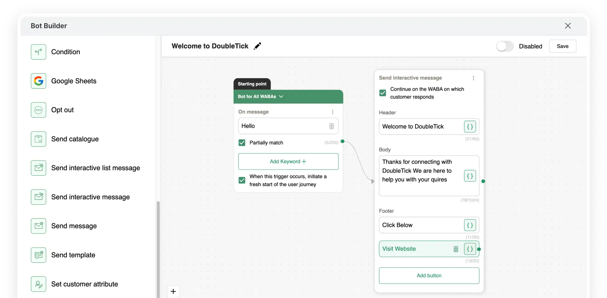Open On message three-dot options menu
Viewport: 607px width, 298px height.
click(x=332, y=112)
